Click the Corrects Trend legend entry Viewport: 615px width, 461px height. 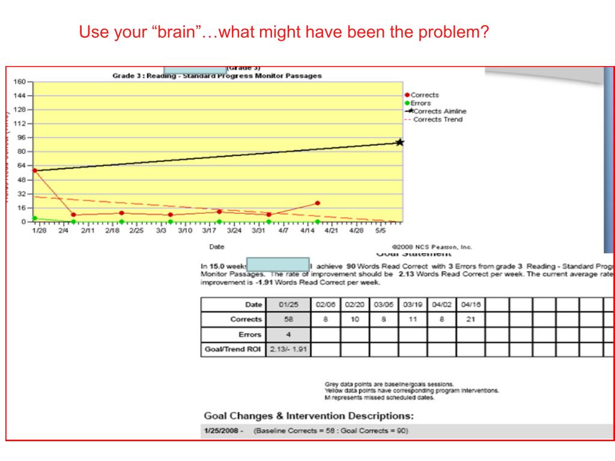click(x=434, y=119)
